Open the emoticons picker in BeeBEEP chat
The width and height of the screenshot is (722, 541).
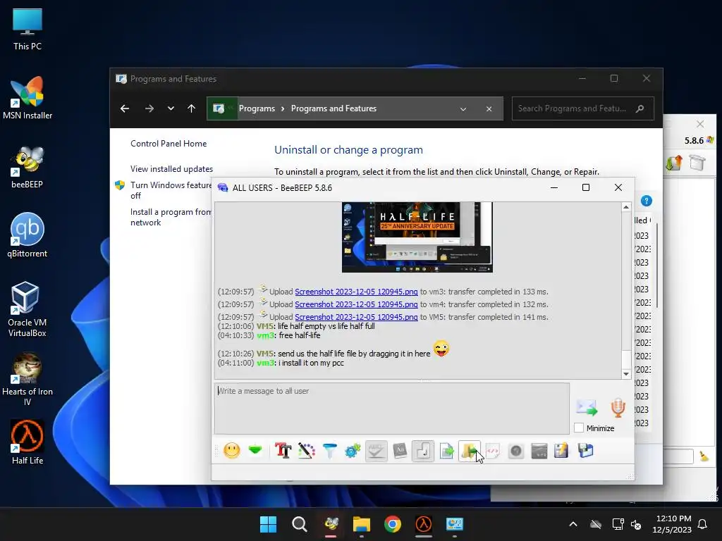point(231,450)
